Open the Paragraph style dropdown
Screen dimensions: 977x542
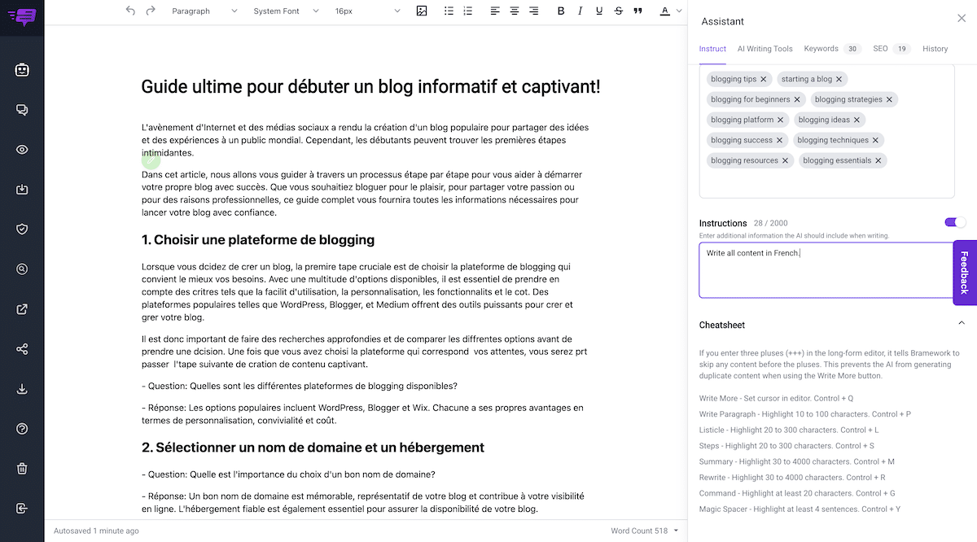[x=204, y=11]
